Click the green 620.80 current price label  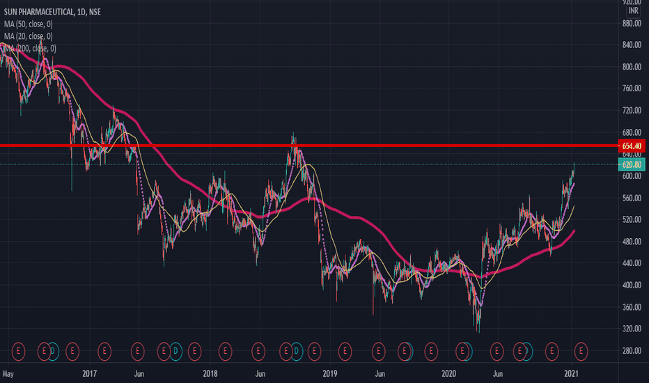click(632, 165)
